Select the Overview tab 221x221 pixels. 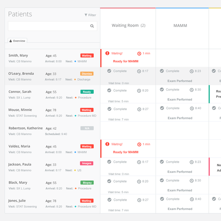(17, 41)
